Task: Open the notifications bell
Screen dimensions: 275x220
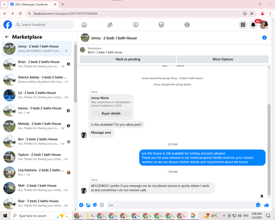Action: pos(253,25)
